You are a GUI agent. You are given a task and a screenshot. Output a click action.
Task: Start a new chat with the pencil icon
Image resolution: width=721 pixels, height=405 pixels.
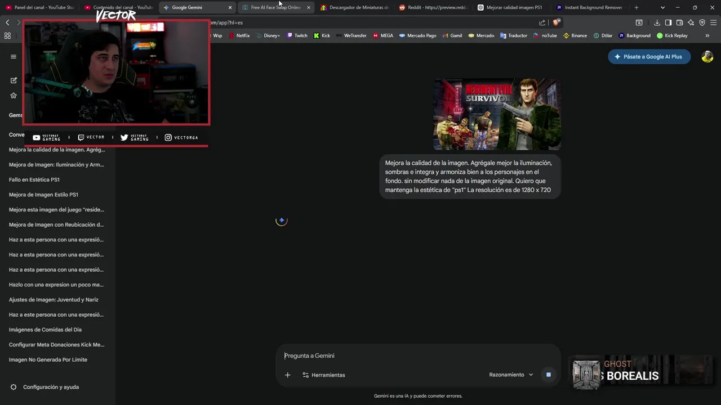tap(14, 80)
